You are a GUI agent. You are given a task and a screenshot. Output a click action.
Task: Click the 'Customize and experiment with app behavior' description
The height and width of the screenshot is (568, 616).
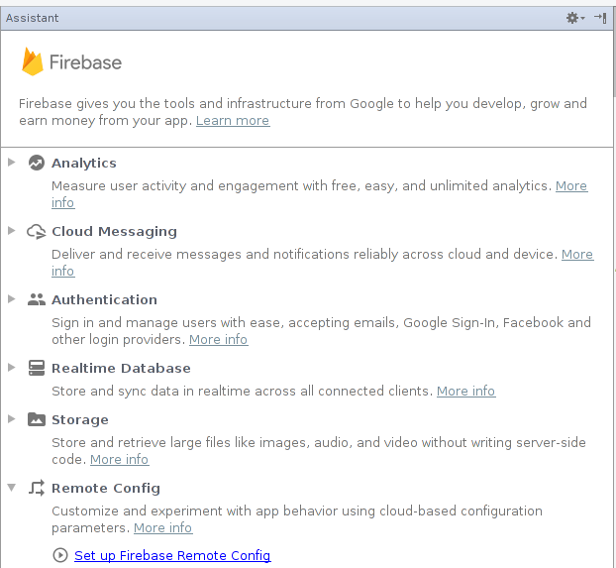pos(297,519)
